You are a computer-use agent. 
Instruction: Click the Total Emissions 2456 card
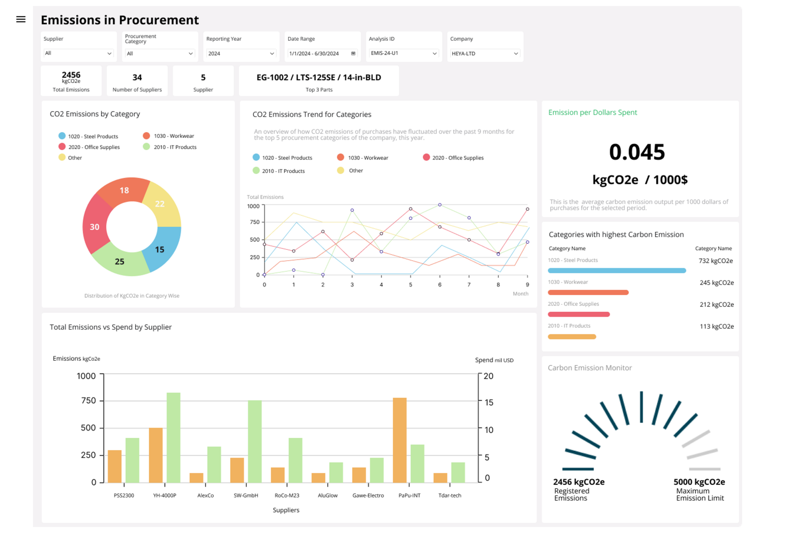(71, 81)
